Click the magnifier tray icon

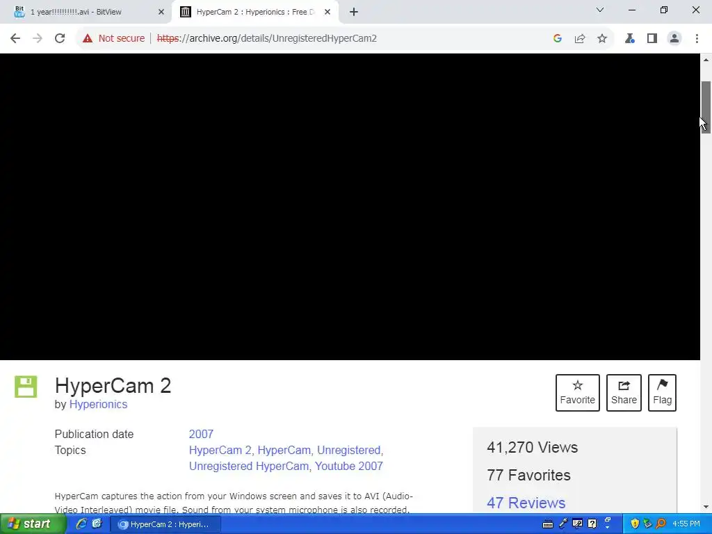click(x=661, y=524)
